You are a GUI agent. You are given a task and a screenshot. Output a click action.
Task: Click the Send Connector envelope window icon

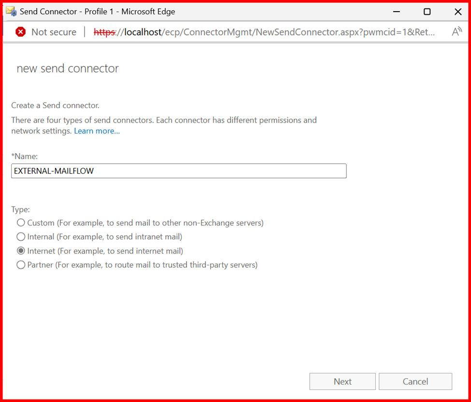[12, 12]
